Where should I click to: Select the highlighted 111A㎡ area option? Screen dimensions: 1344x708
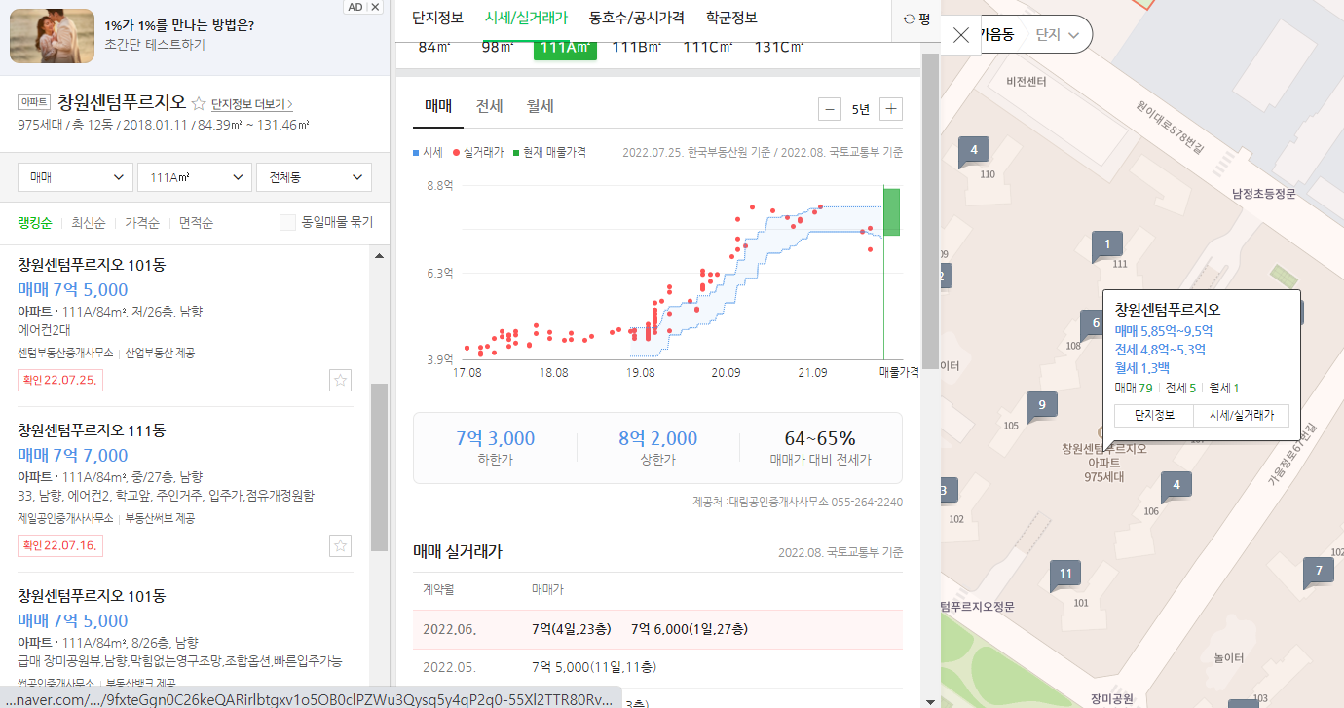[x=565, y=49]
